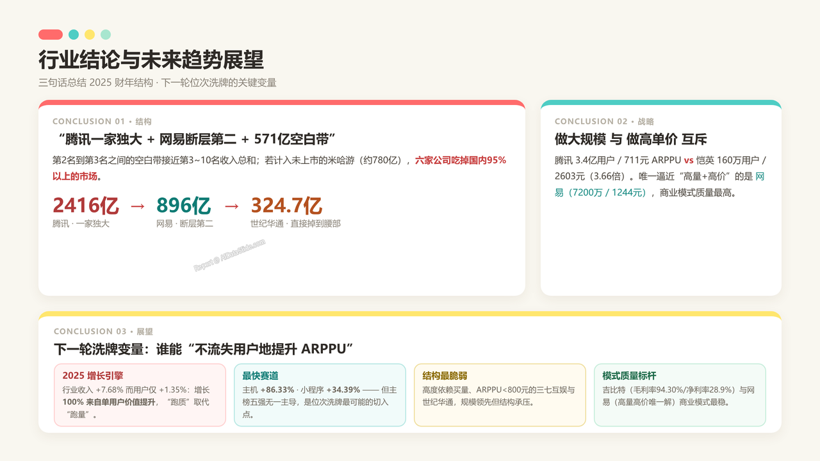820x461 pixels.
Task: Click the teal dot in header
Action: tap(74, 35)
